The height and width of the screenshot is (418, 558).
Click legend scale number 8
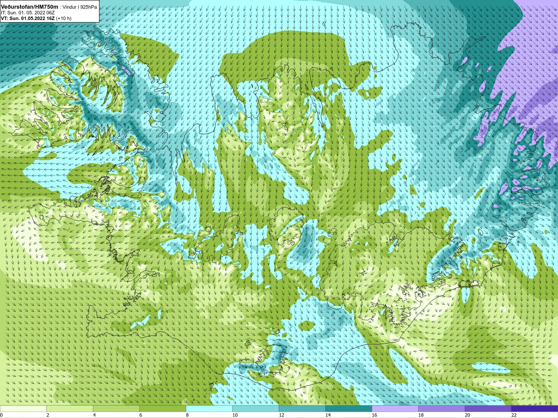[x=187, y=415]
